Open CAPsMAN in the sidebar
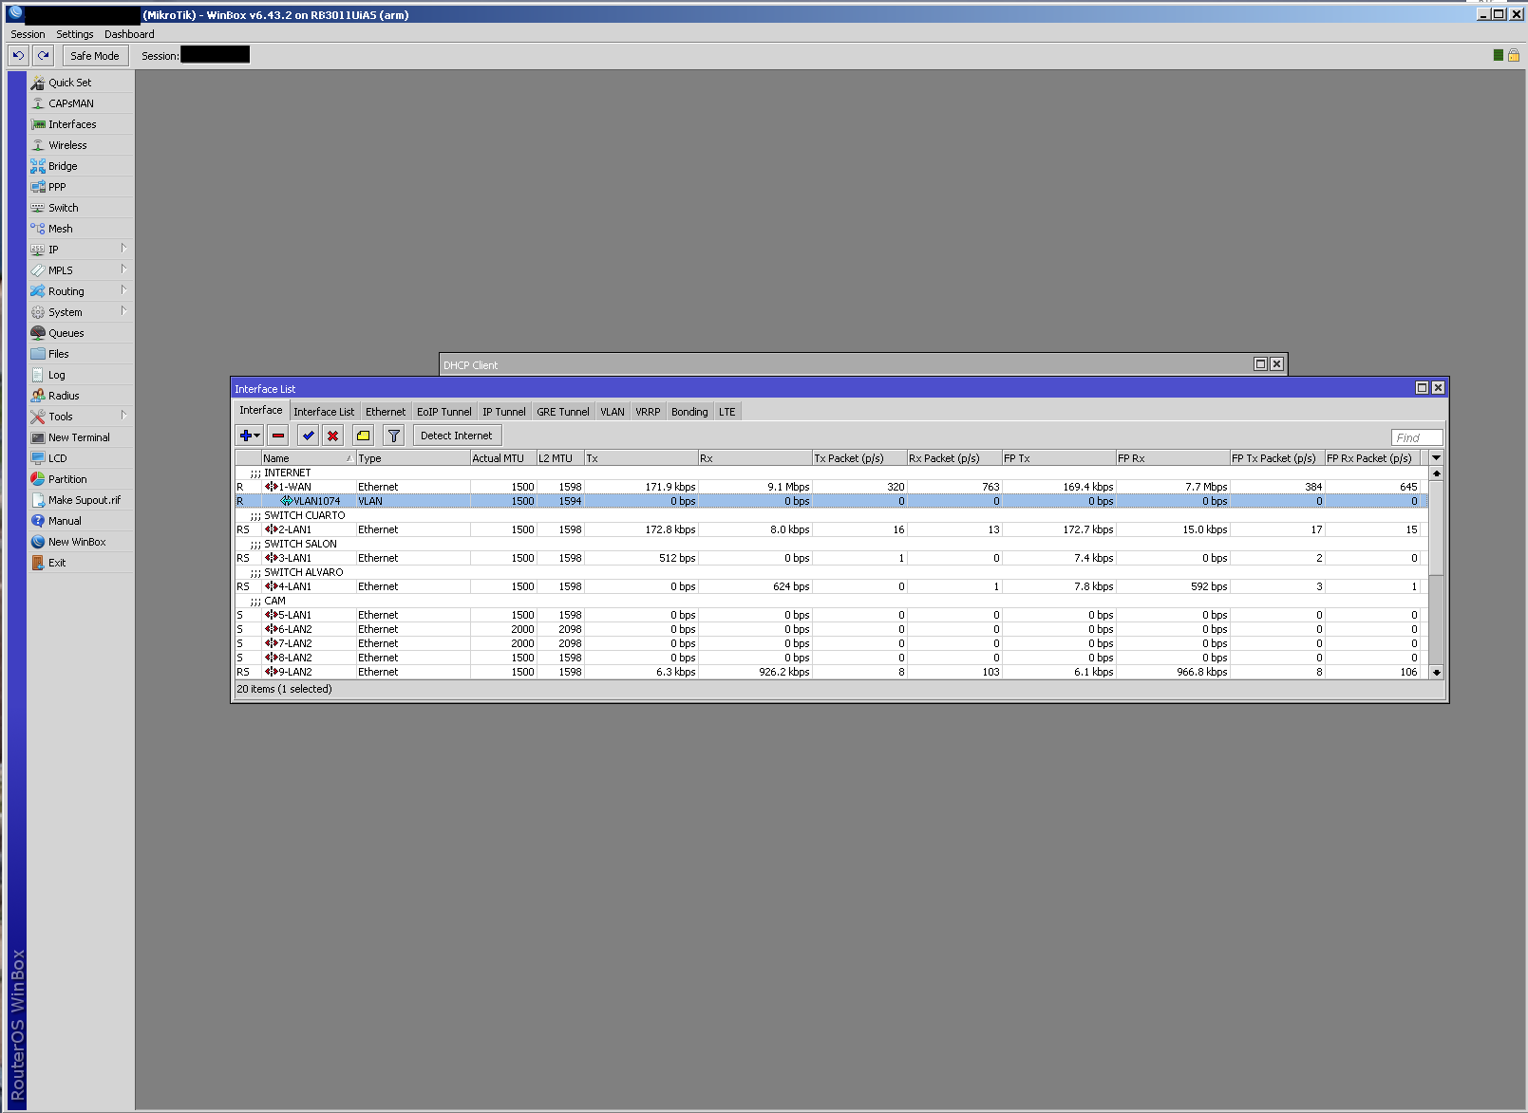This screenshot has height=1113, width=1528. click(x=81, y=103)
